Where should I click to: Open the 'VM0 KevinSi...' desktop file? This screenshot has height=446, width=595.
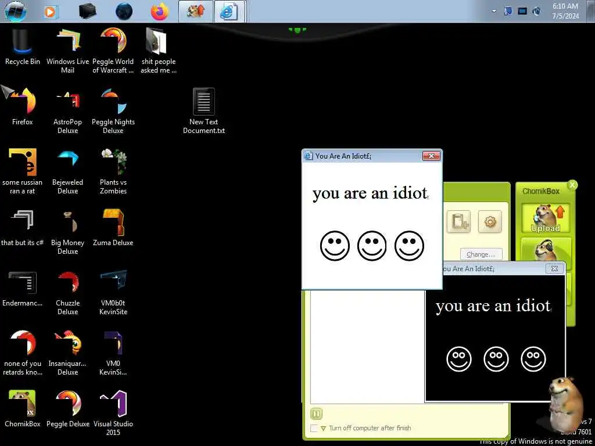click(x=113, y=353)
